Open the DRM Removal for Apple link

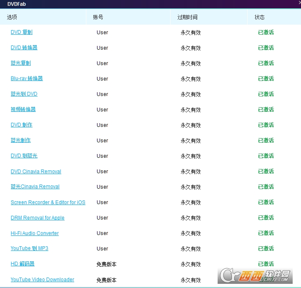pyautogui.click(x=38, y=217)
